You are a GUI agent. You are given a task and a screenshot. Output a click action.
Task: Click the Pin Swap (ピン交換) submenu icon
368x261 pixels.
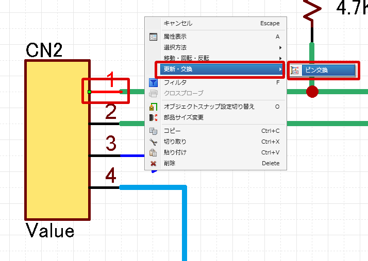point(295,70)
